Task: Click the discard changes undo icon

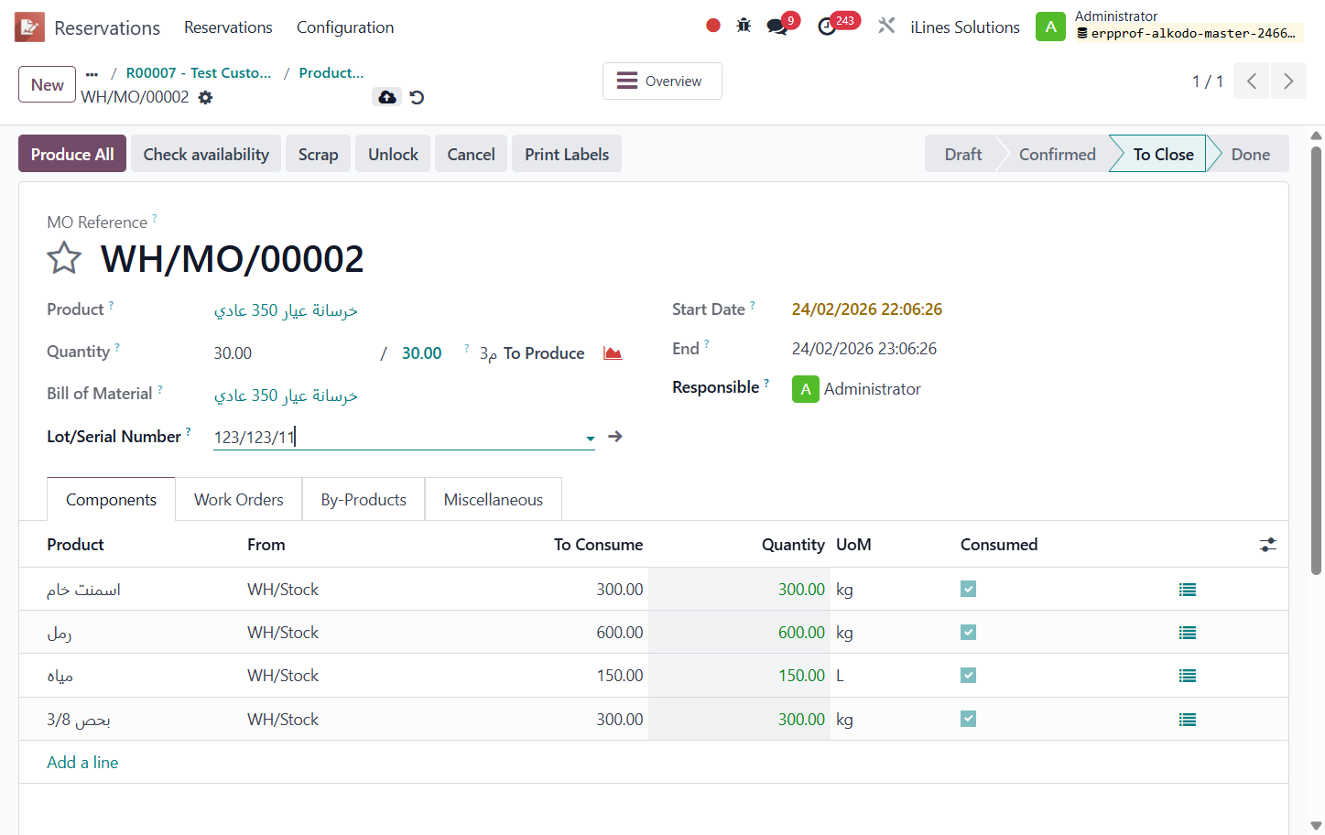Action: pos(417,97)
